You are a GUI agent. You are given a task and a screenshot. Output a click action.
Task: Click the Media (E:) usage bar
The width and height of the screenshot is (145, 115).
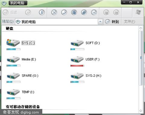click(x=13, y=66)
